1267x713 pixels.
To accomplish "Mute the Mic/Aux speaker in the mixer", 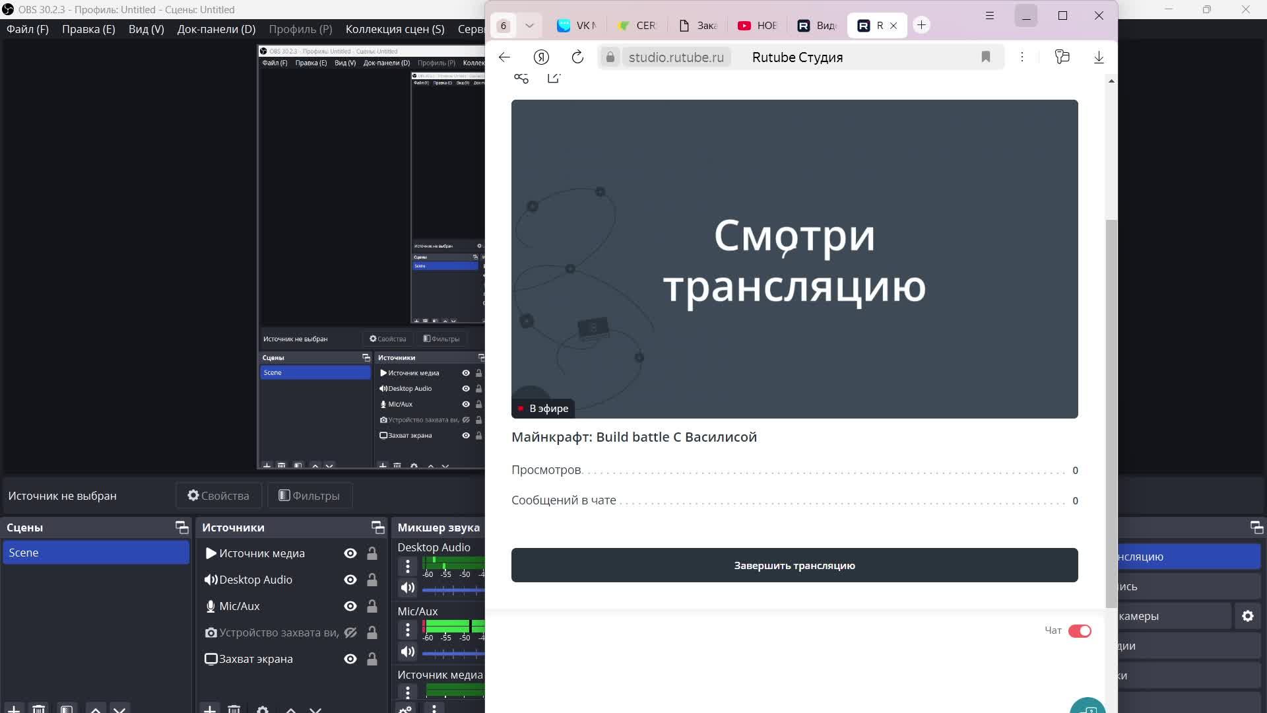I will [x=408, y=652].
